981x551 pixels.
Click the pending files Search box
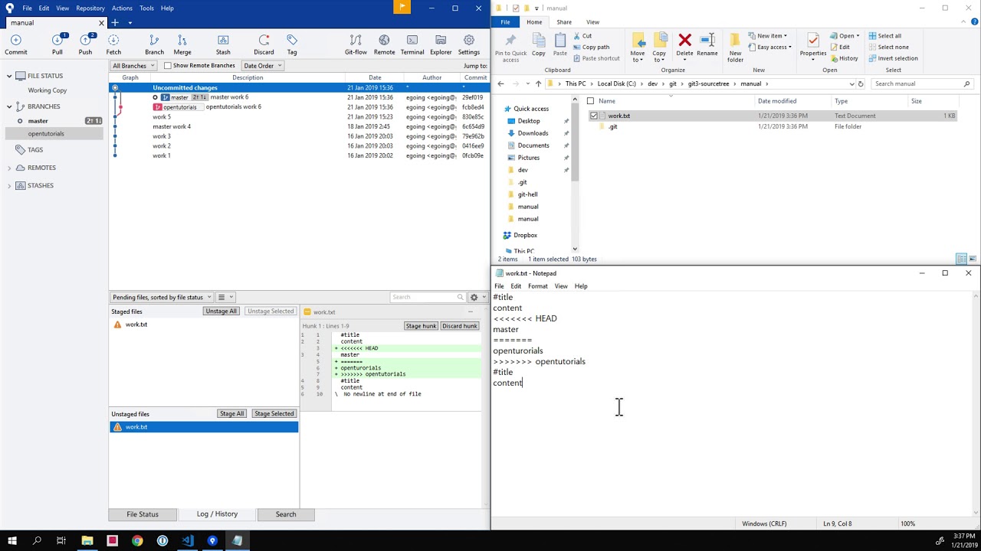pyautogui.click(x=428, y=297)
